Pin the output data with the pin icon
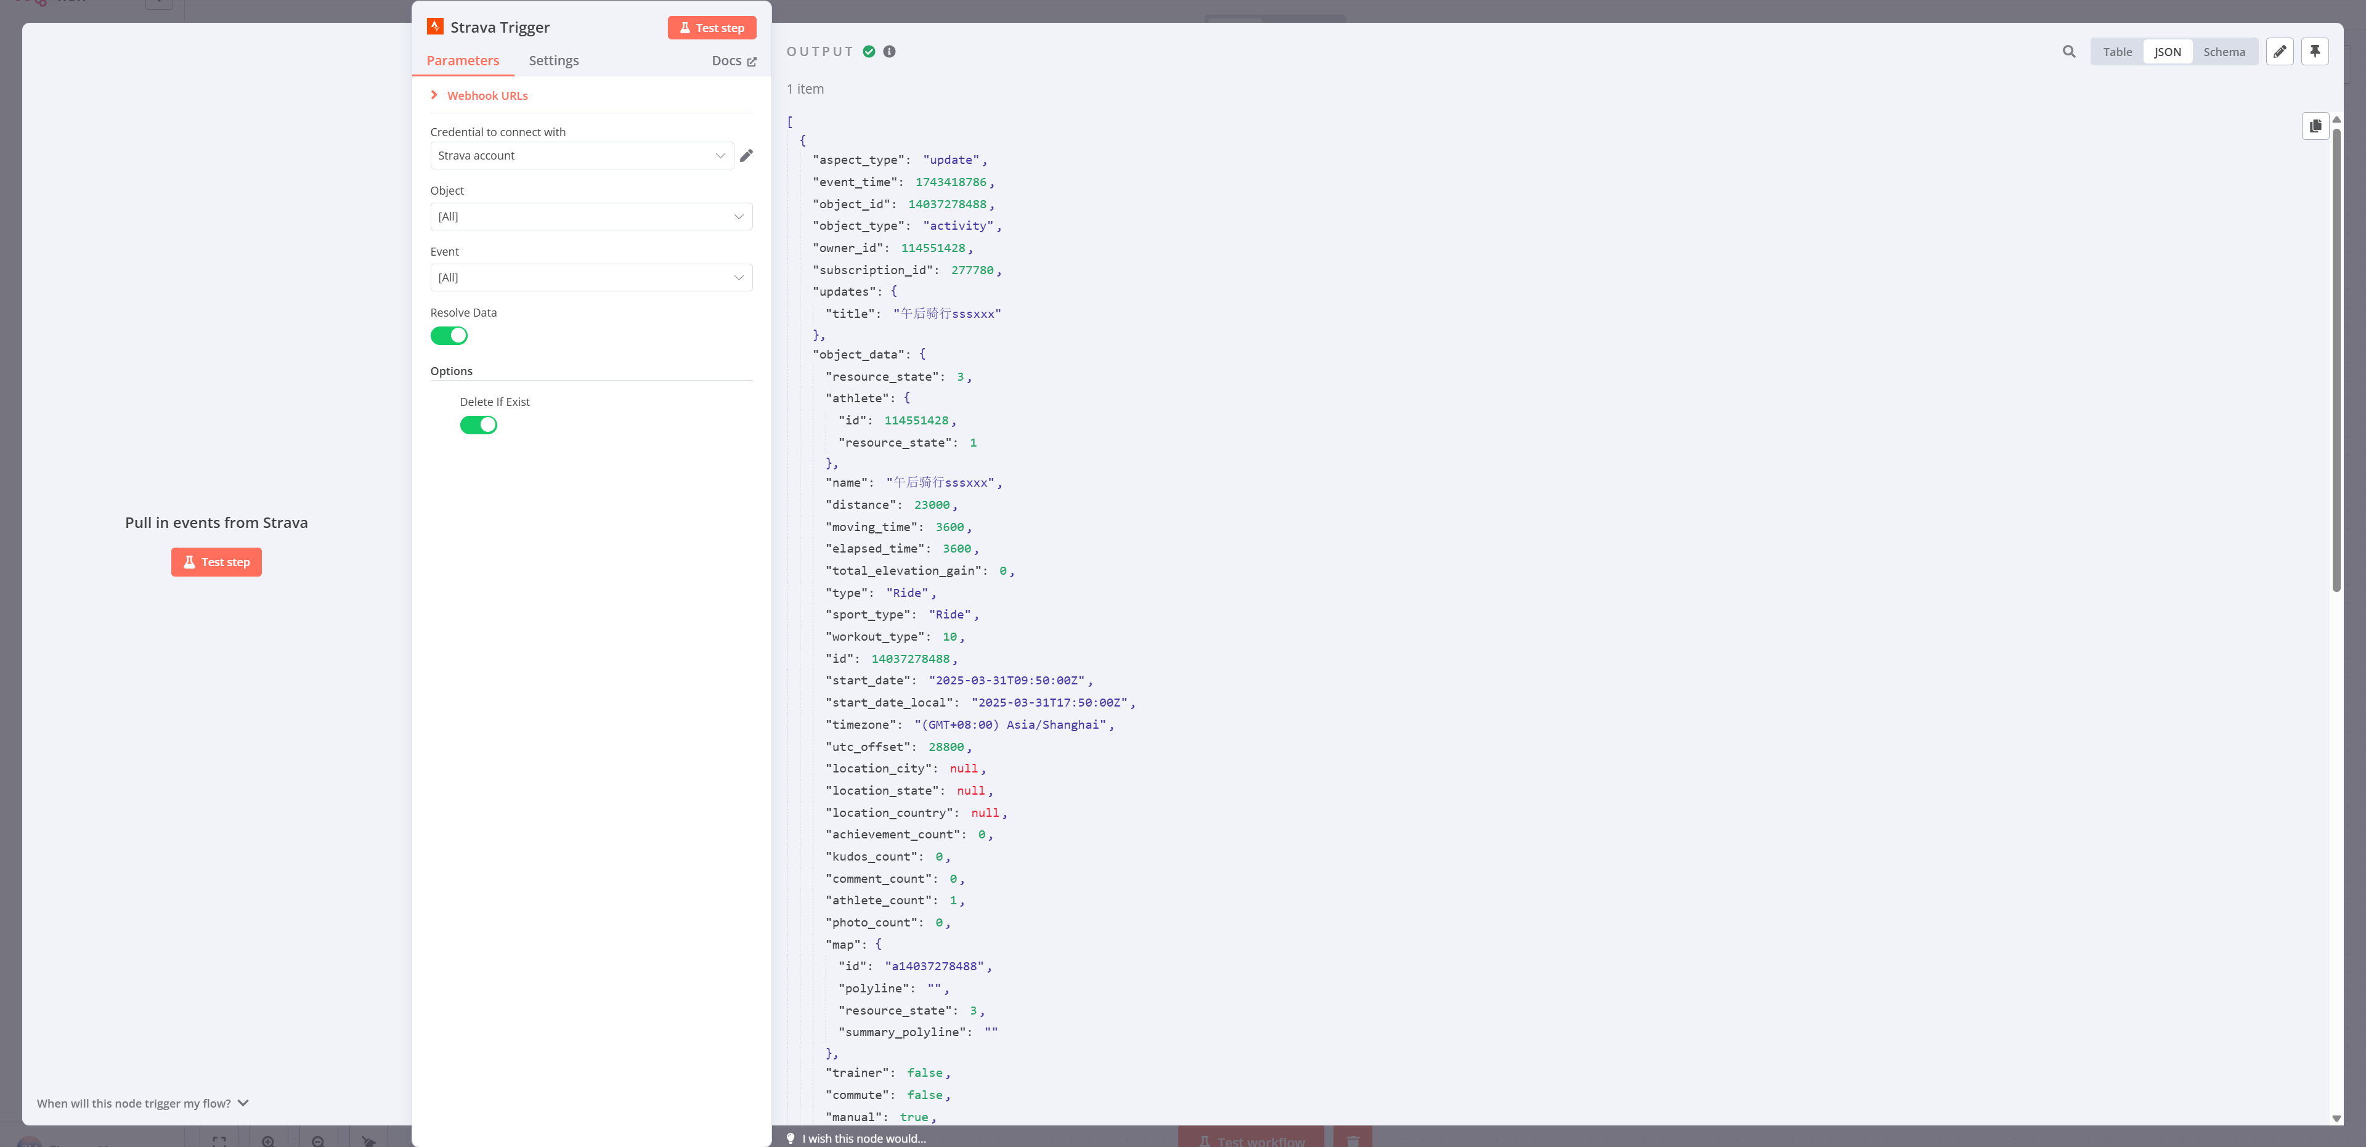The image size is (2366, 1147). click(x=2315, y=51)
